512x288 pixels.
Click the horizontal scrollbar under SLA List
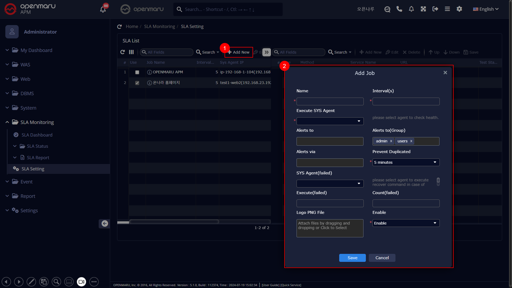coord(174,222)
